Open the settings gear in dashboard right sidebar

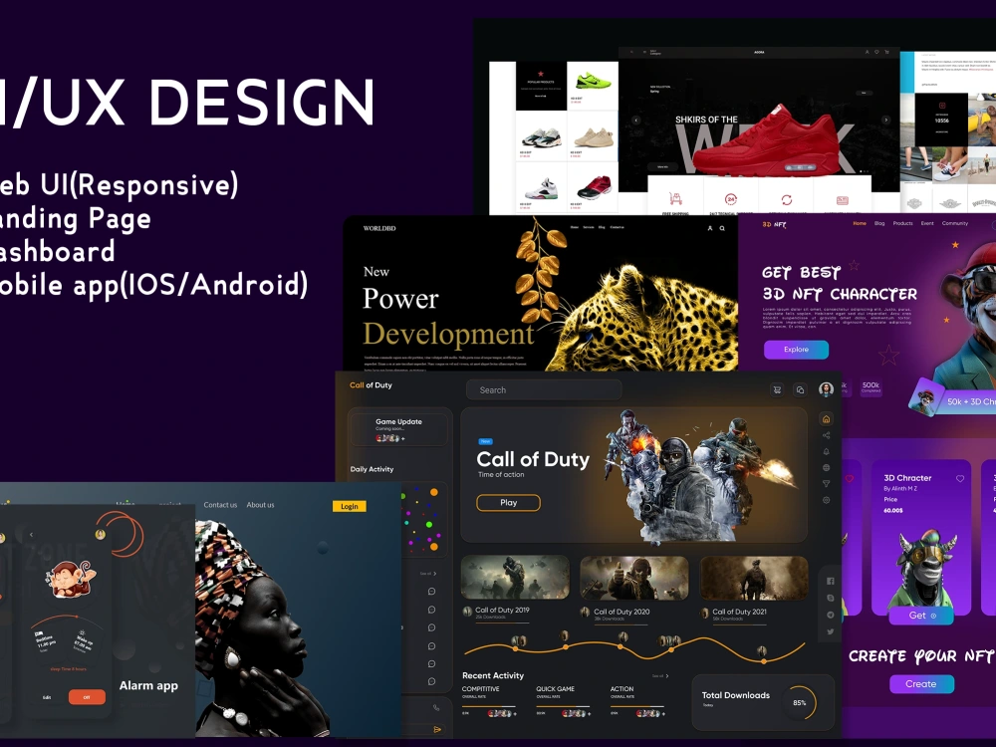pyautogui.click(x=826, y=500)
